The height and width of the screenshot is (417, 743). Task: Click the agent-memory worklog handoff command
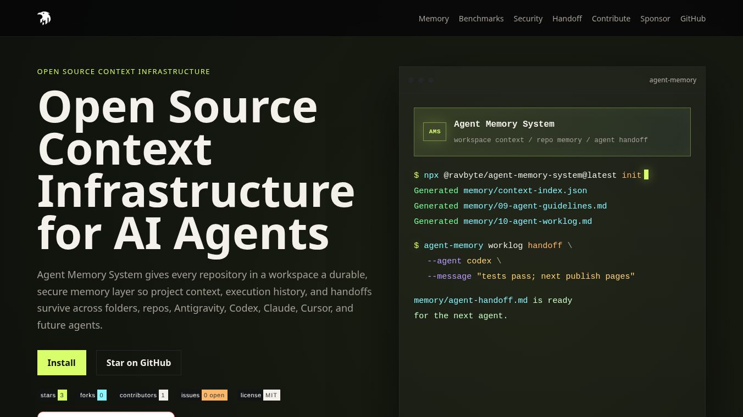493,246
